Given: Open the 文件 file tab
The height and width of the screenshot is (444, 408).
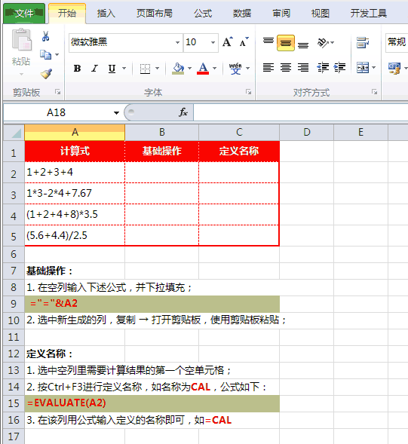Looking at the screenshot, I should click(x=24, y=13).
